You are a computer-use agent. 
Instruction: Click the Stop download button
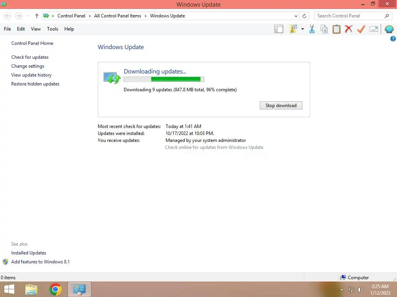[281, 106]
